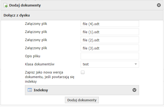164x107 pixels.
Task: Click the first Załączony plik label
Action: [36, 24]
